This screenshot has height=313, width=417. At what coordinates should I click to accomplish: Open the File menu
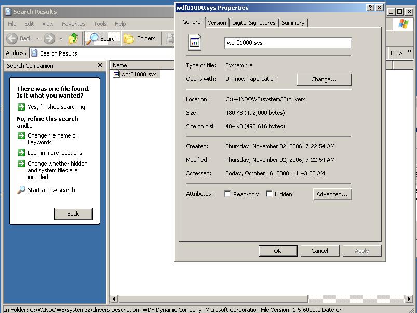pos(12,24)
